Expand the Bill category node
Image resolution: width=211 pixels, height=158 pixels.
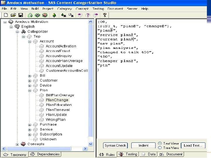tap(30, 76)
